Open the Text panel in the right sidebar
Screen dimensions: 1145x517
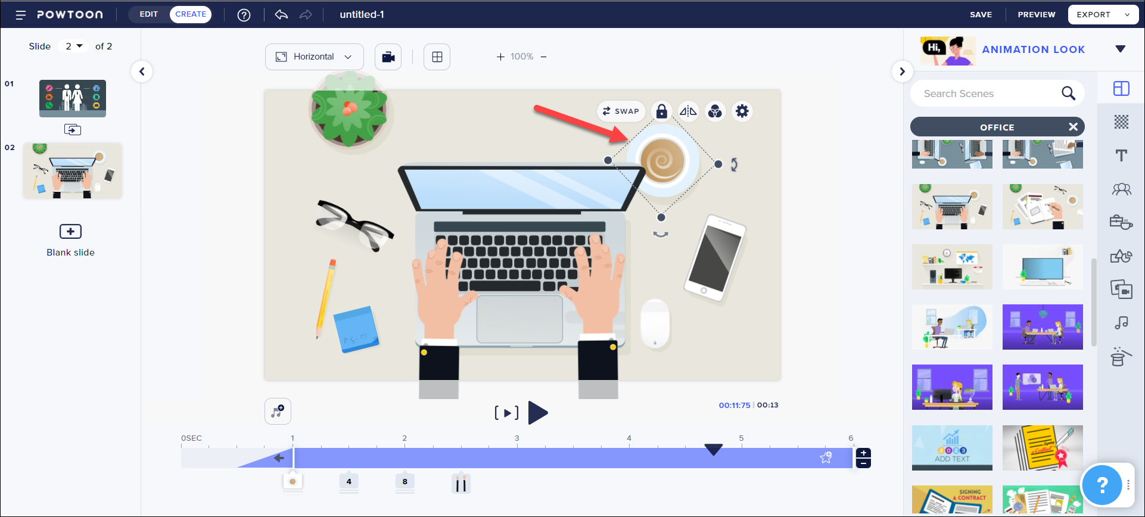(1121, 155)
